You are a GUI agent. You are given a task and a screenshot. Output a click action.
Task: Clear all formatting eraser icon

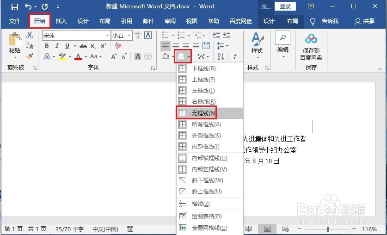[x=118, y=46]
